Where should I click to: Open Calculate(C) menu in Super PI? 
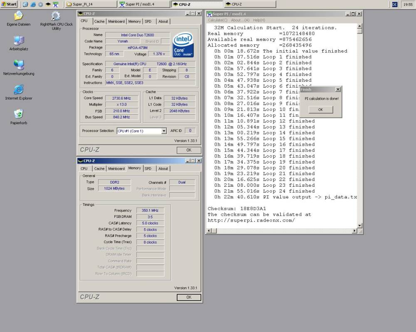(218, 20)
